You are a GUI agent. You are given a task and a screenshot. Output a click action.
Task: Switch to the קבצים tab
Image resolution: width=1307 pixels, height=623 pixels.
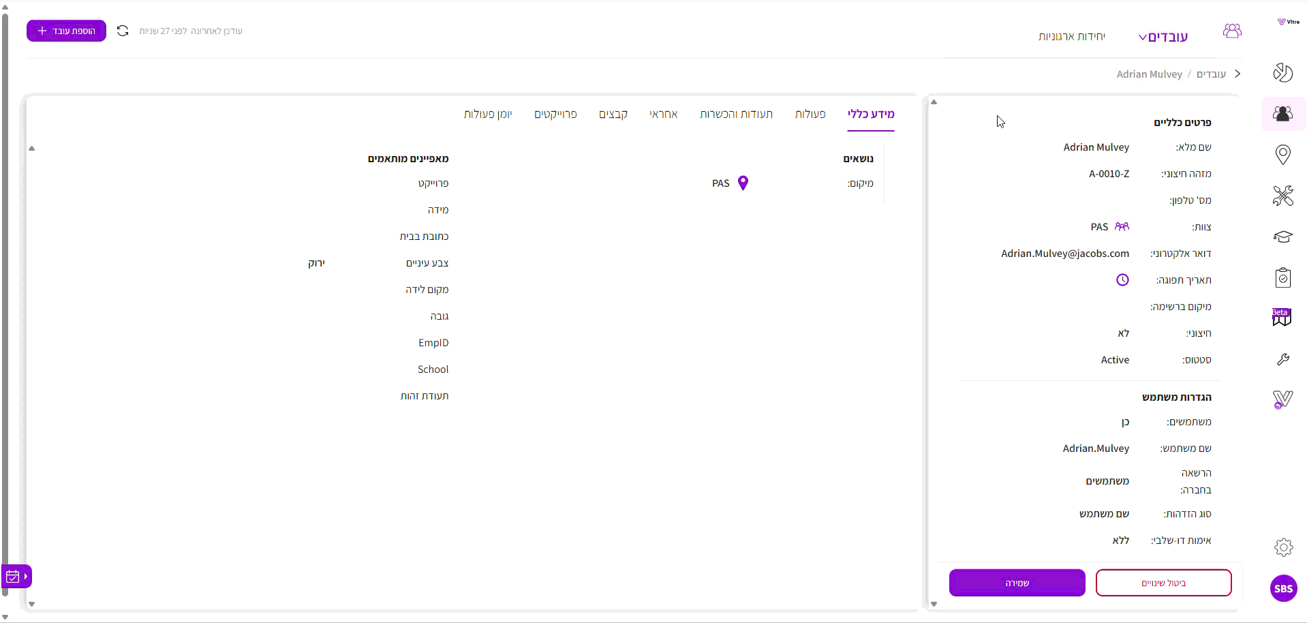[613, 114]
